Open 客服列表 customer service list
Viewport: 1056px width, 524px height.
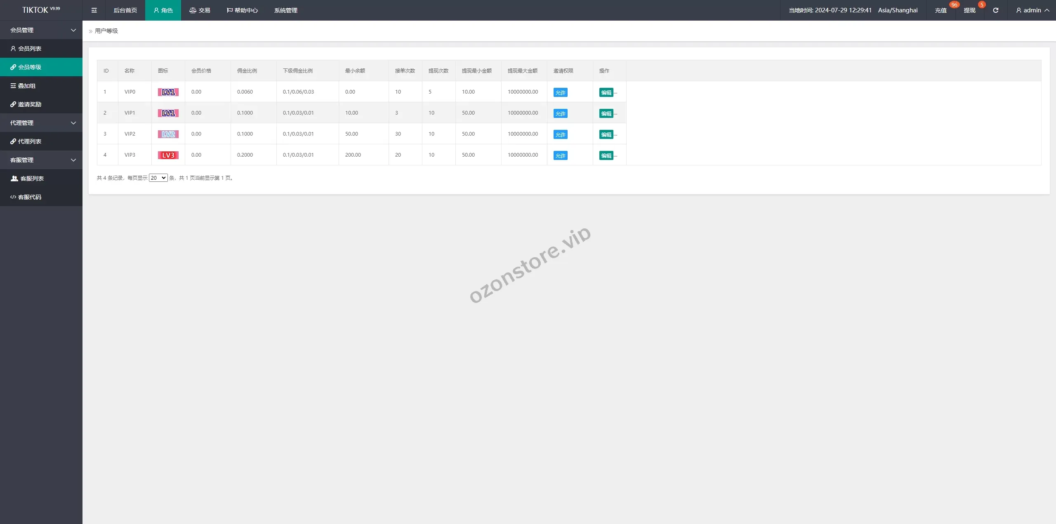32,179
